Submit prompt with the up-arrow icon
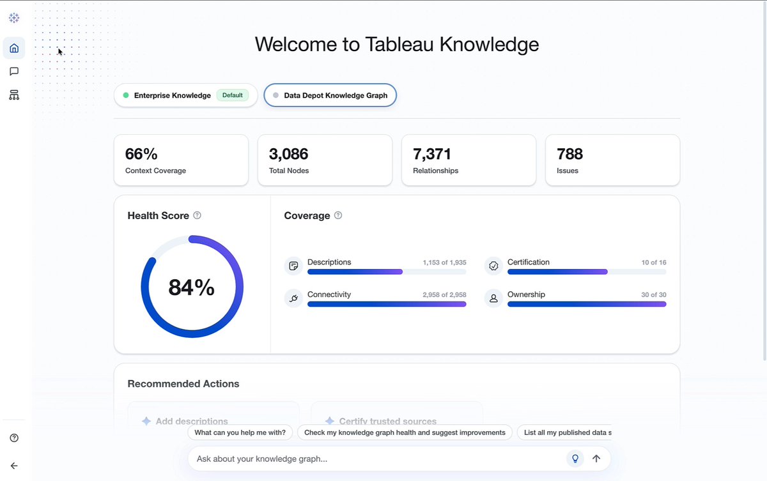This screenshot has width=767, height=481. (596, 459)
